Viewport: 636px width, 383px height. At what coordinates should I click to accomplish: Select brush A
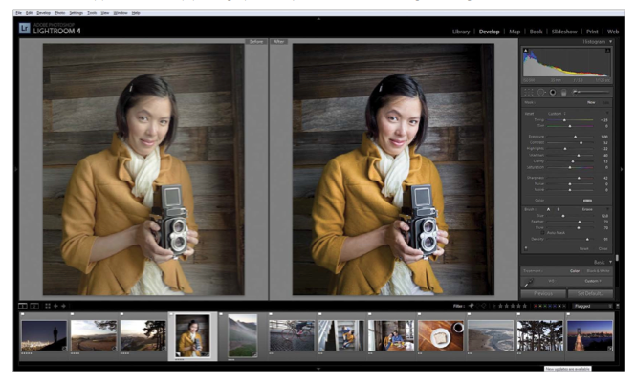tap(548, 209)
